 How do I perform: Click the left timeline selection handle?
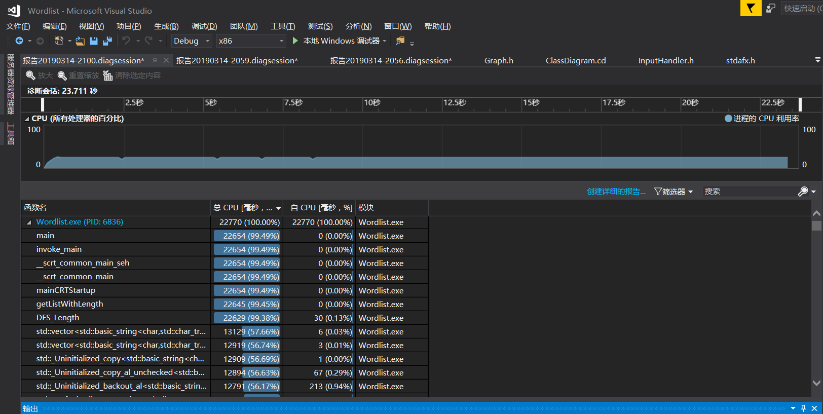43,104
